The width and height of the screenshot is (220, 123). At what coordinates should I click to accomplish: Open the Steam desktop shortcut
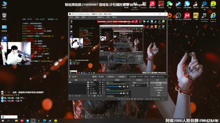[178, 4]
